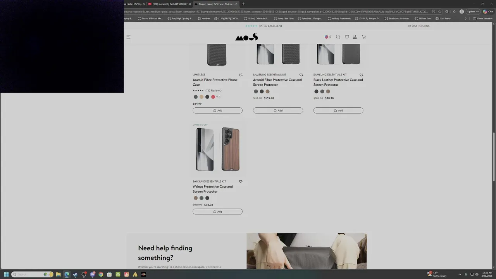
Task: Open the browser profile avatar
Action: pos(462,12)
